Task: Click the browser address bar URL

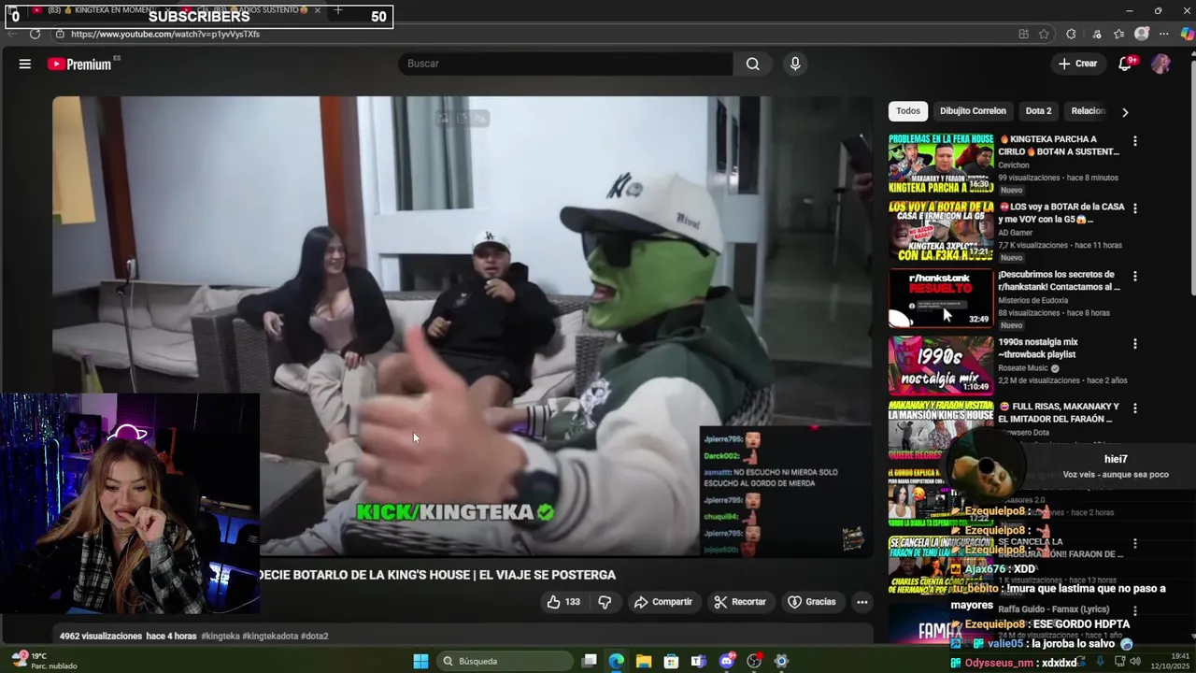Action: (x=165, y=34)
